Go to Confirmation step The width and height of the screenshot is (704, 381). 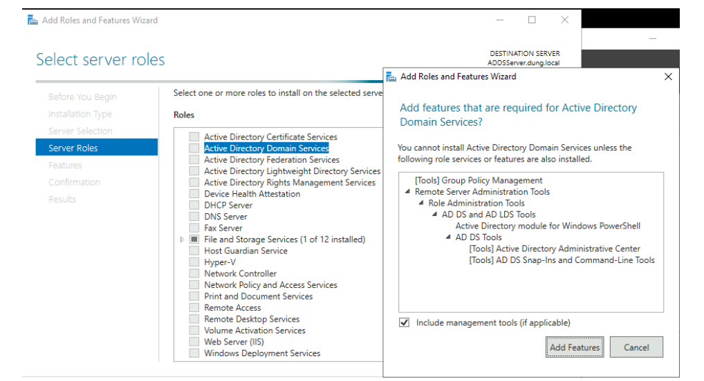74,182
